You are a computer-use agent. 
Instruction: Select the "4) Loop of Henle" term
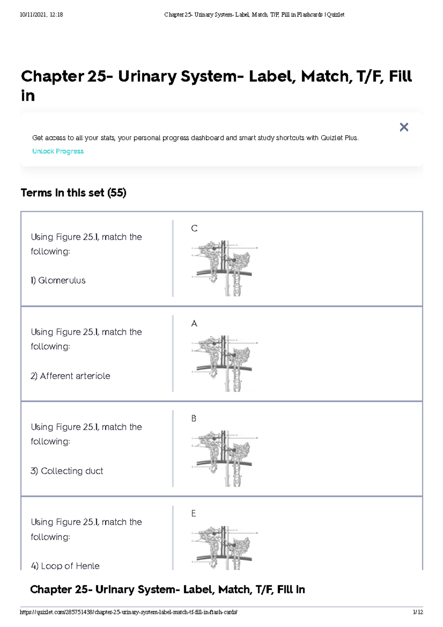(x=65, y=566)
